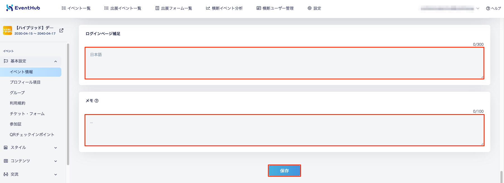Click the EventHub logo
The width and height of the screenshot is (504, 183).
[x=23, y=8]
